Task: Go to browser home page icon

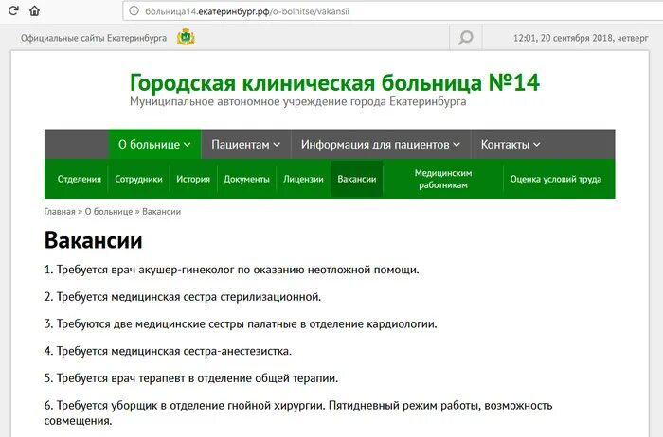Action: pos(35,10)
